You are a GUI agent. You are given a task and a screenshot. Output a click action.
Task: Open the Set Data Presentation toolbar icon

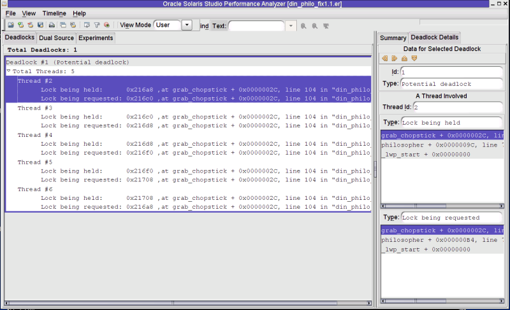click(87, 25)
